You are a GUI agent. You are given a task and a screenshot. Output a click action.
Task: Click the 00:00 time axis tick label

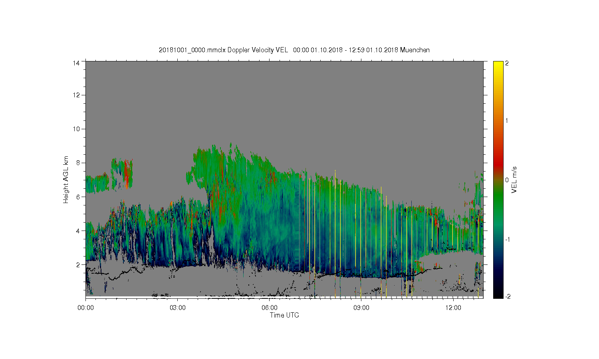click(85, 308)
